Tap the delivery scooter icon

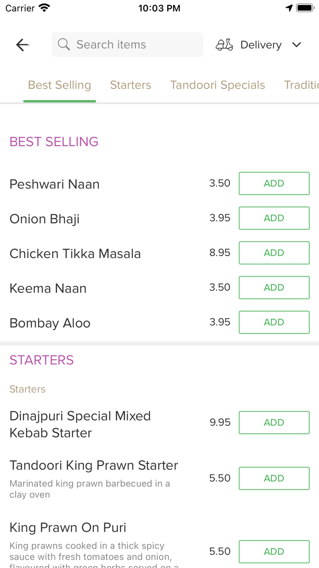point(224,45)
